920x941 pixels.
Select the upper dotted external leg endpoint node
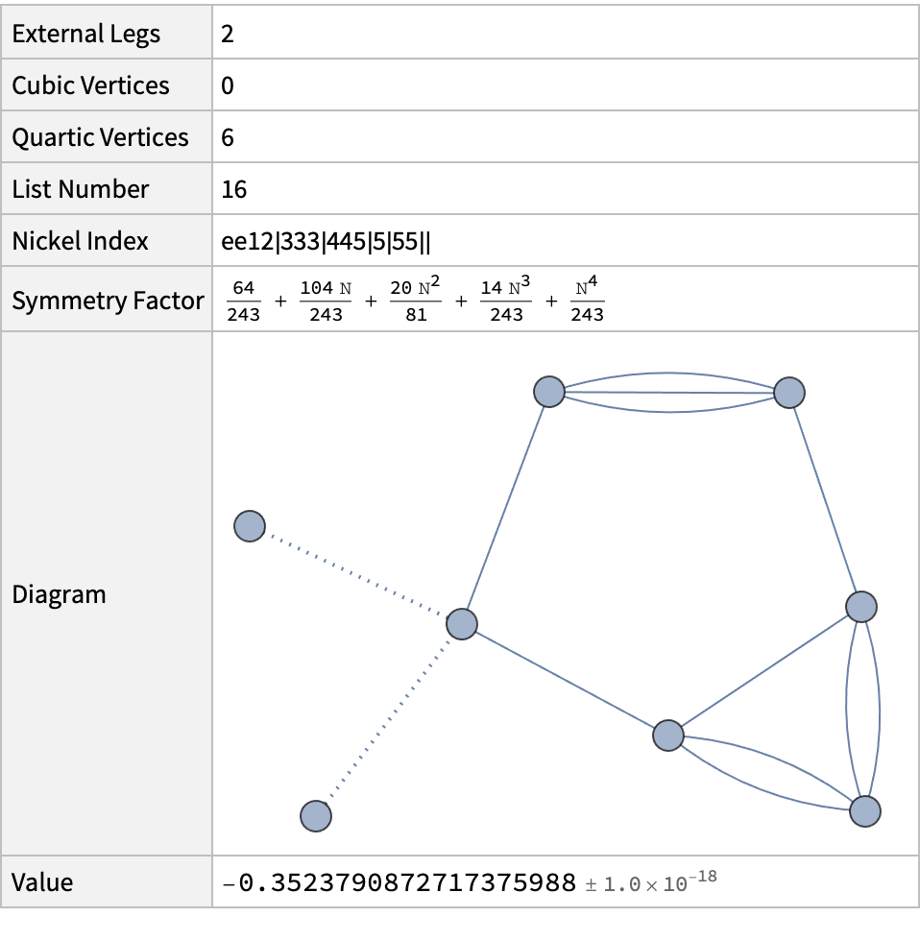coord(250,526)
